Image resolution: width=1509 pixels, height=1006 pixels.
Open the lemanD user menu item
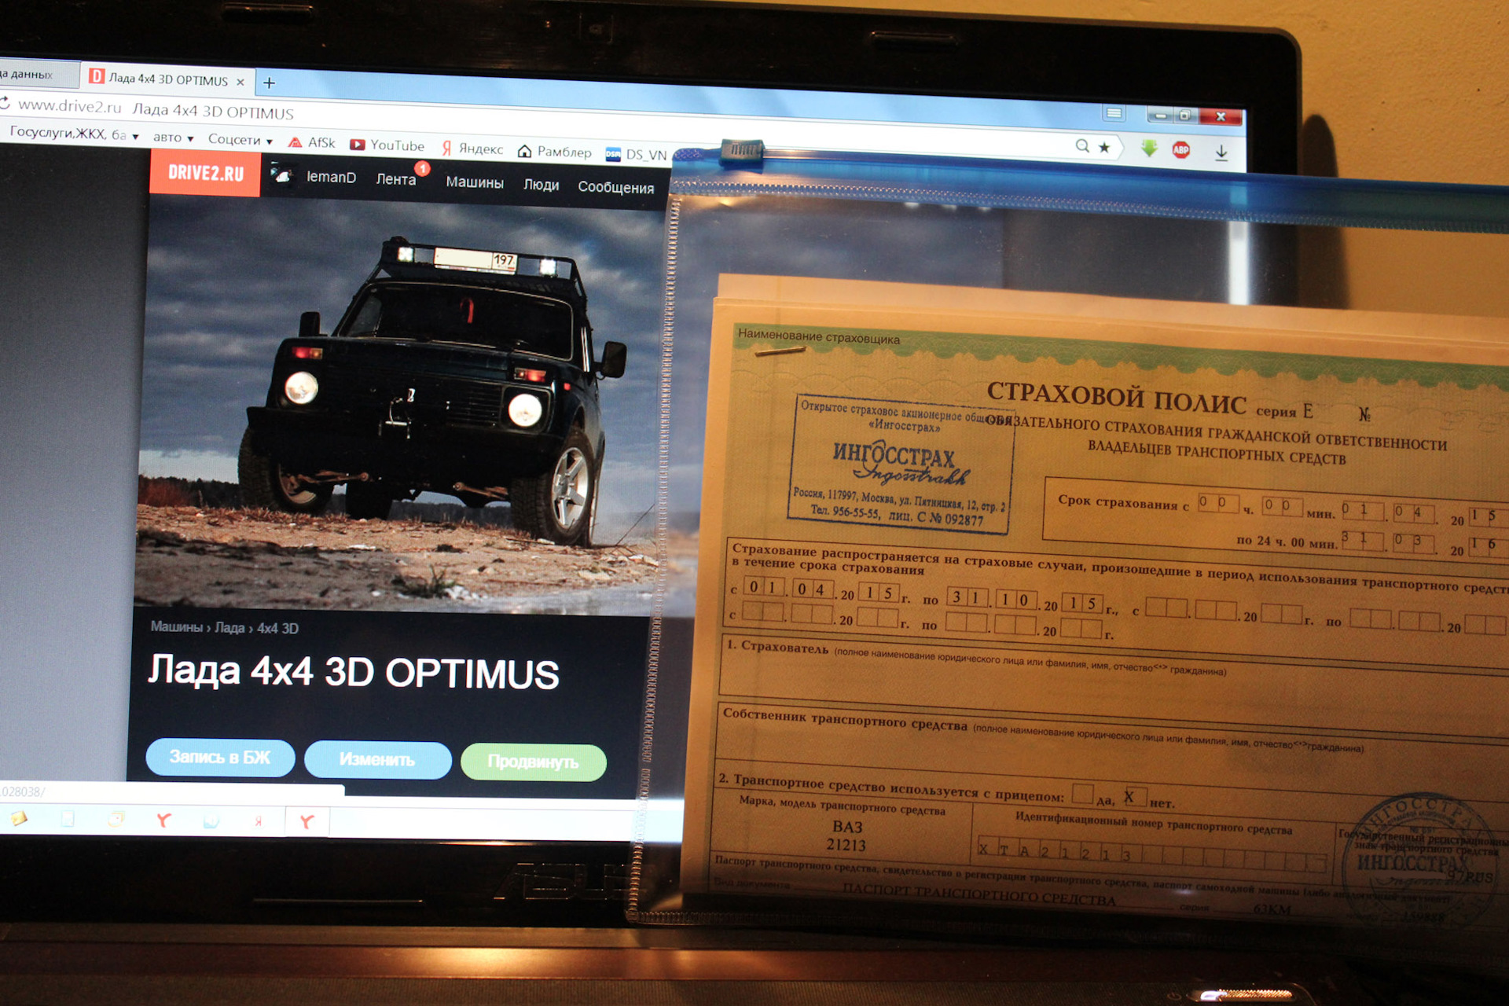tap(331, 178)
